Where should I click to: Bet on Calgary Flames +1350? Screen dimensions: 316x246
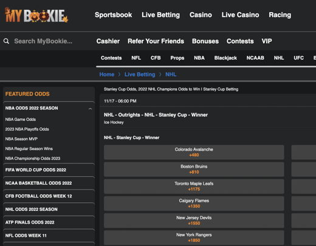194,203
